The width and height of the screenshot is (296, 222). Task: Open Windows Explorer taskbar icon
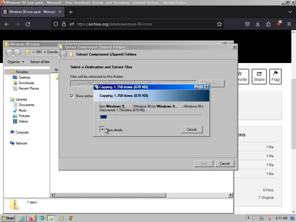pyautogui.click(x=51, y=219)
